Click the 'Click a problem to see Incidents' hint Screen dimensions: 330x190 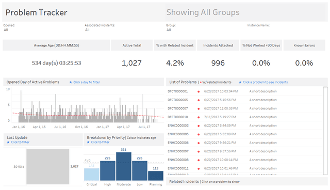click(x=265, y=82)
